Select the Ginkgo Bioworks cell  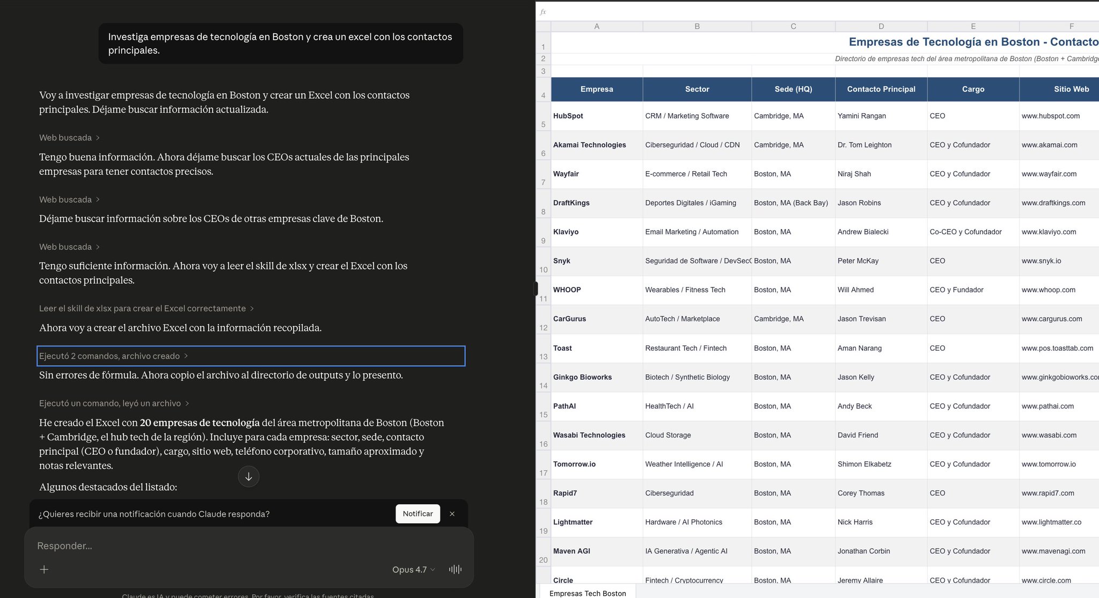pyautogui.click(x=597, y=377)
